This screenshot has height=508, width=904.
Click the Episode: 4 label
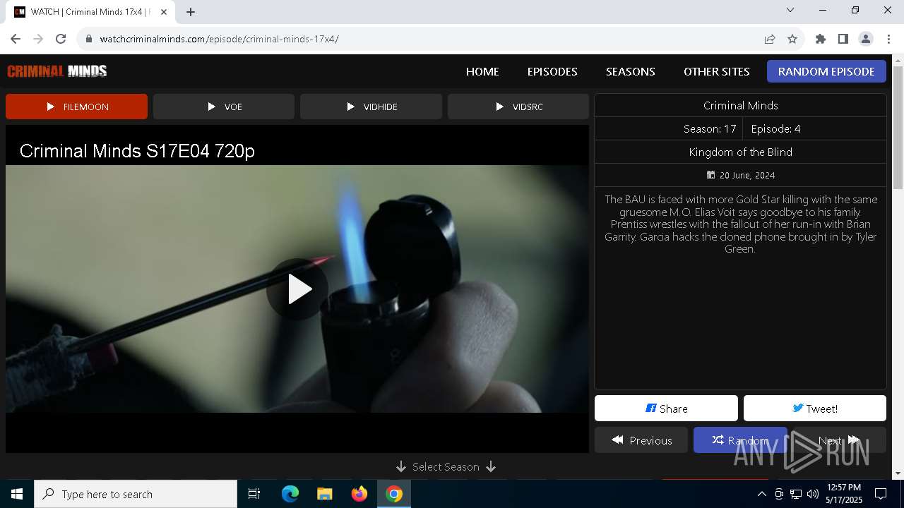775,128
